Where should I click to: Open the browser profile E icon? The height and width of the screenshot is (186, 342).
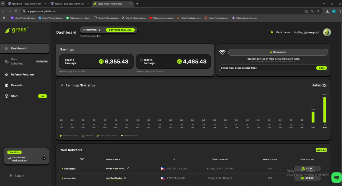[x=334, y=11]
